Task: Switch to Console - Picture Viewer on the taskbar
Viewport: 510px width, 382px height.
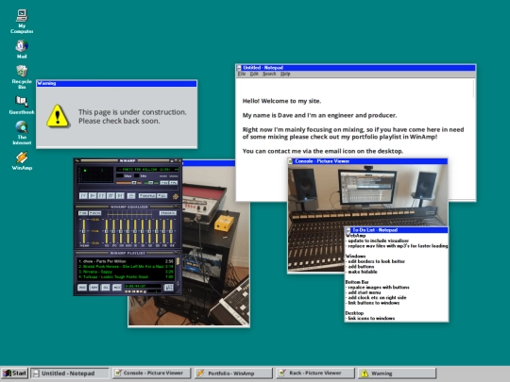Action: pos(151,374)
